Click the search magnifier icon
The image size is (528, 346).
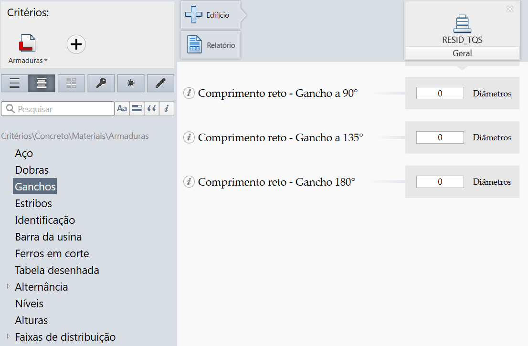[x=11, y=109]
